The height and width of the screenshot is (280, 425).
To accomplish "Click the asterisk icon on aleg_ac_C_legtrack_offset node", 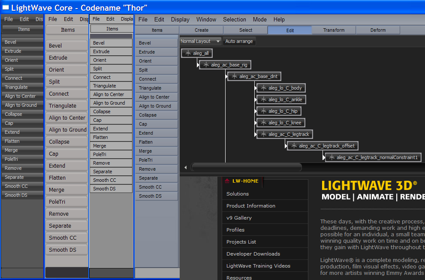I will [294, 146].
